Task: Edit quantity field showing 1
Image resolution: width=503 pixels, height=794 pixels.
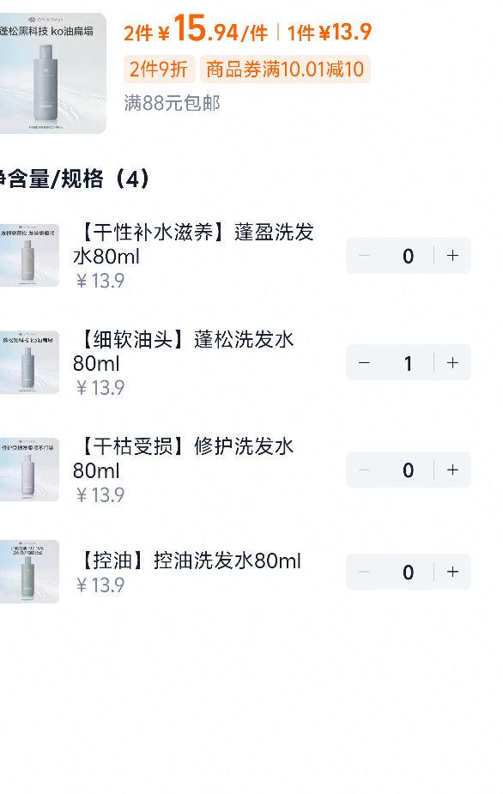Action: [409, 363]
